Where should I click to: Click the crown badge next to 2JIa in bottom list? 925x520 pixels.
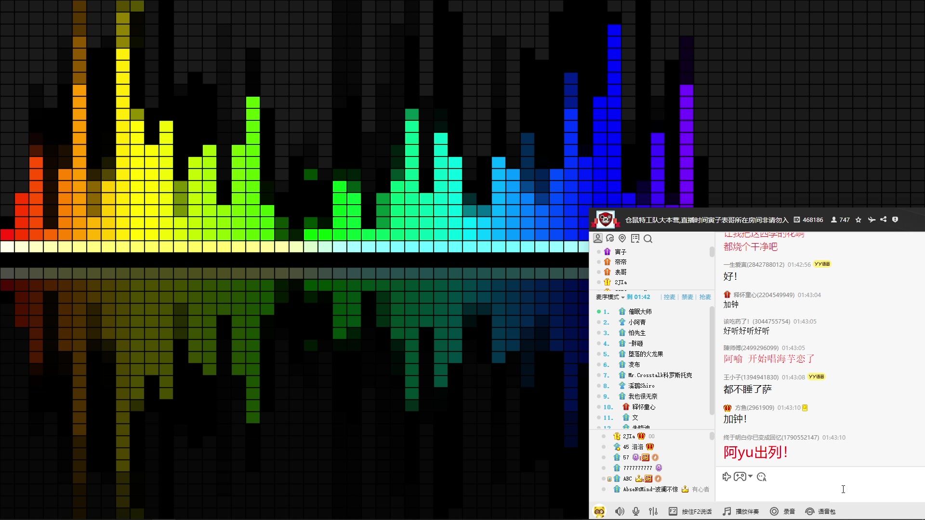641,436
